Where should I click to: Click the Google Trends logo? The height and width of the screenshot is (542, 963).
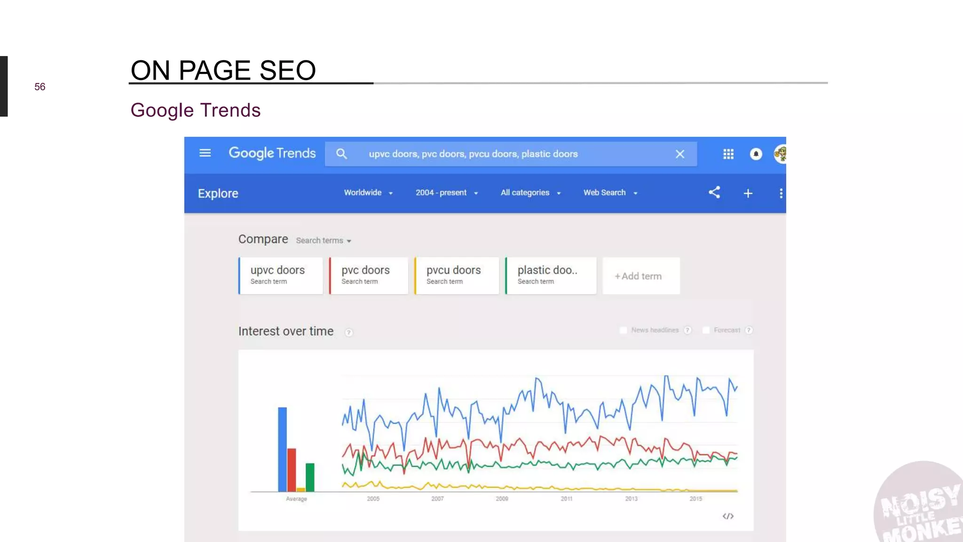coord(272,153)
